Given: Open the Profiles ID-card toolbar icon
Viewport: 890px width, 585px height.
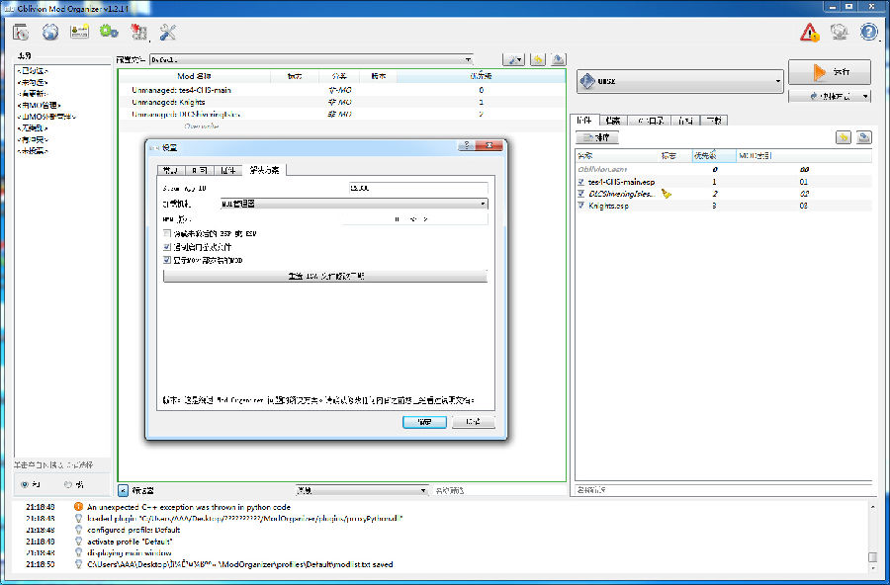Looking at the screenshot, I should [x=79, y=32].
